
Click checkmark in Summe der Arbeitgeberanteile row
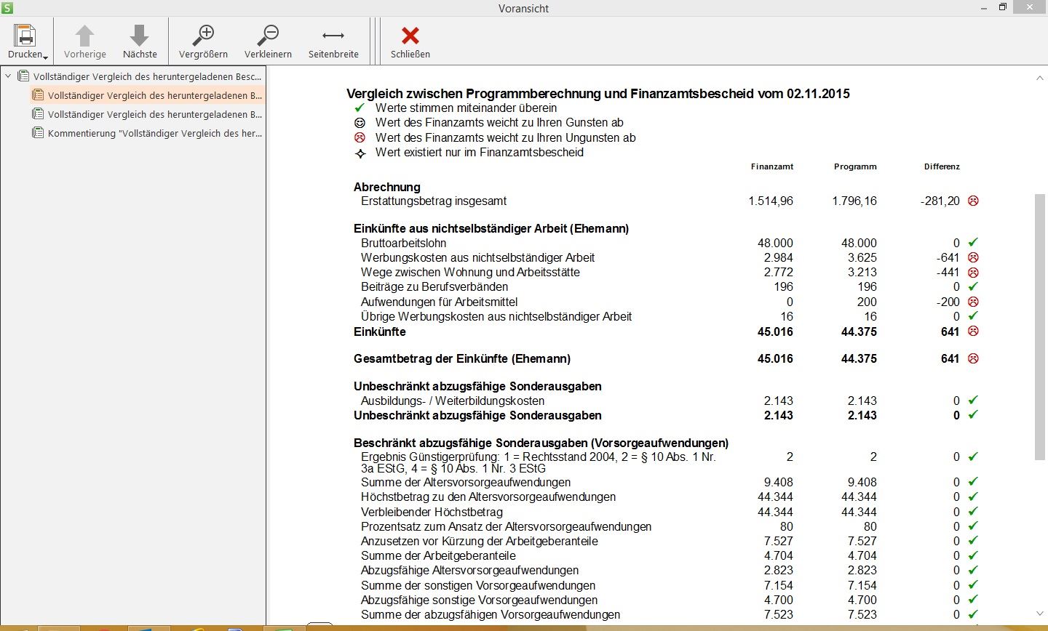[x=973, y=555]
